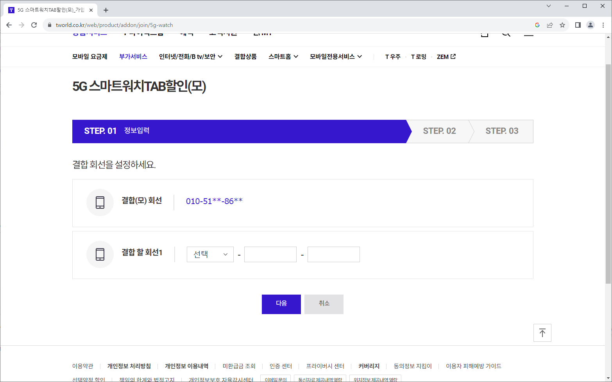612x382 pixels.
Task: Click 취소 button
Action: (x=324, y=304)
